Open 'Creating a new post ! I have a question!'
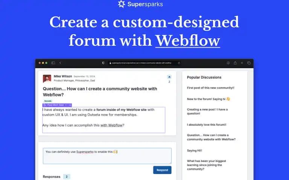289x180 pixels. click(x=207, y=111)
